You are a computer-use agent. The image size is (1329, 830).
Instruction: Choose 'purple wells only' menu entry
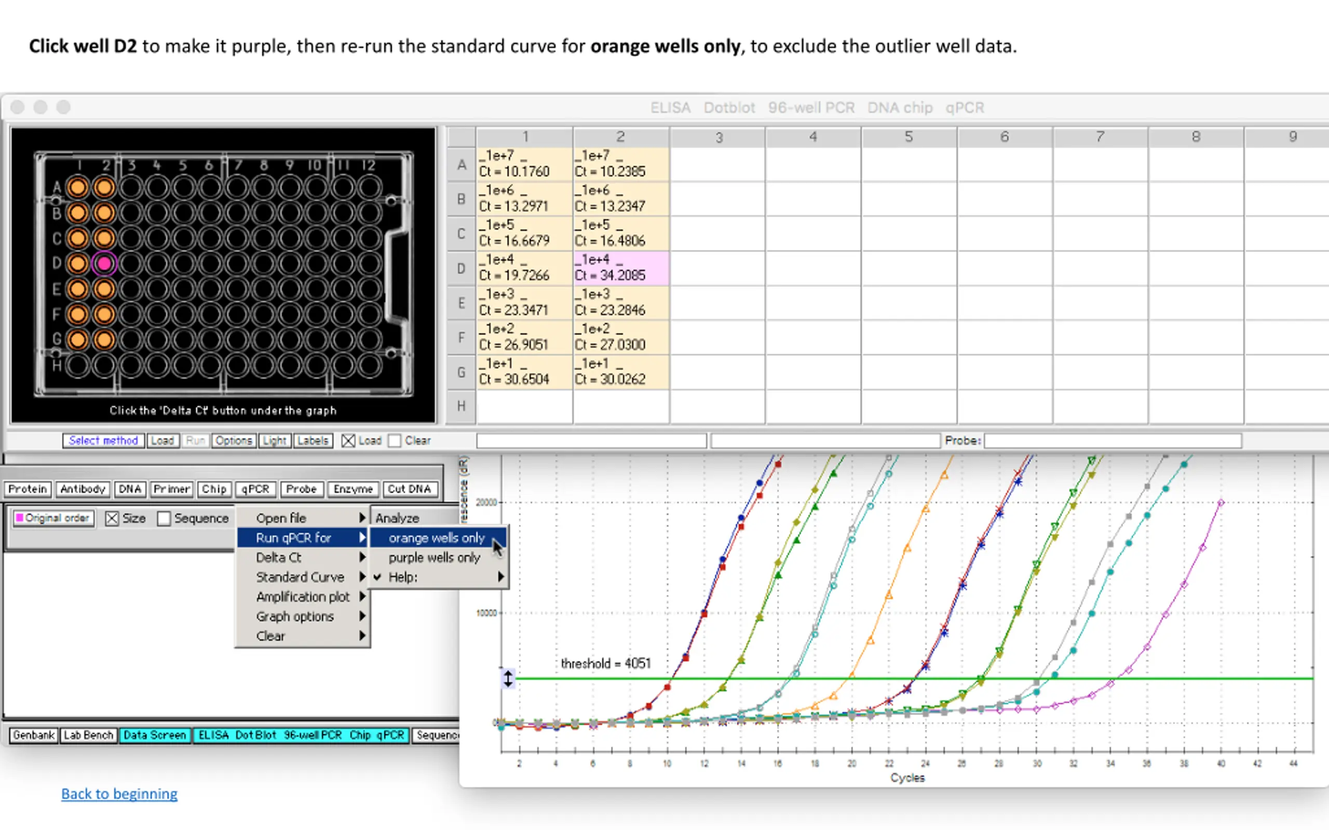point(434,558)
